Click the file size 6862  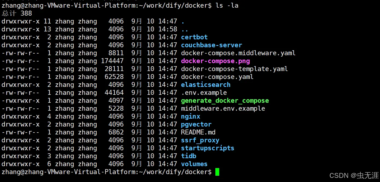point(116,132)
